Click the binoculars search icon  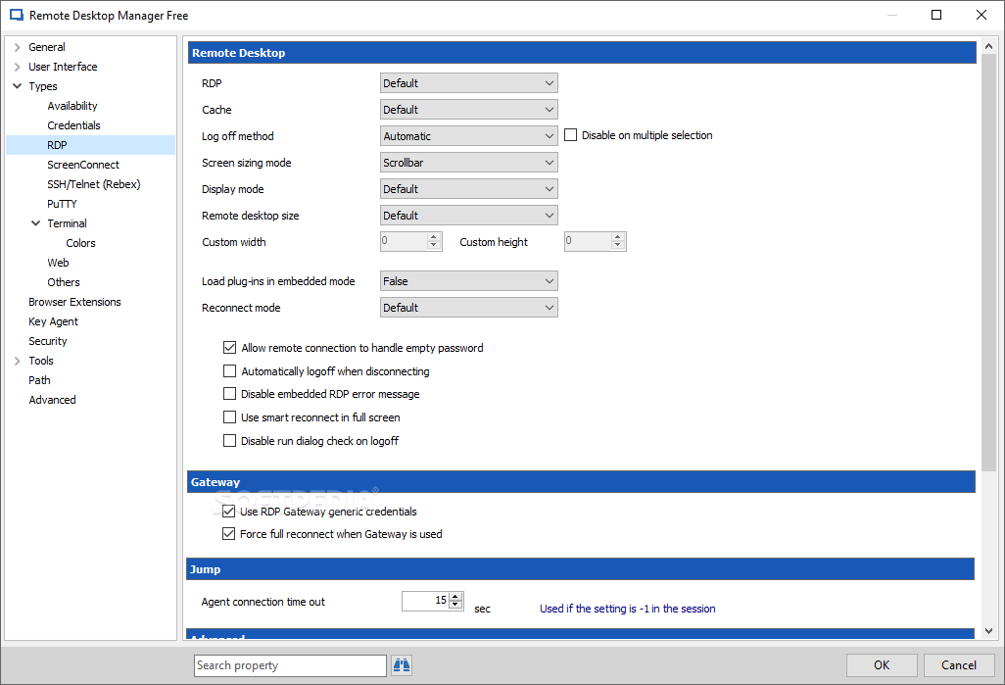(x=402, y=665)
